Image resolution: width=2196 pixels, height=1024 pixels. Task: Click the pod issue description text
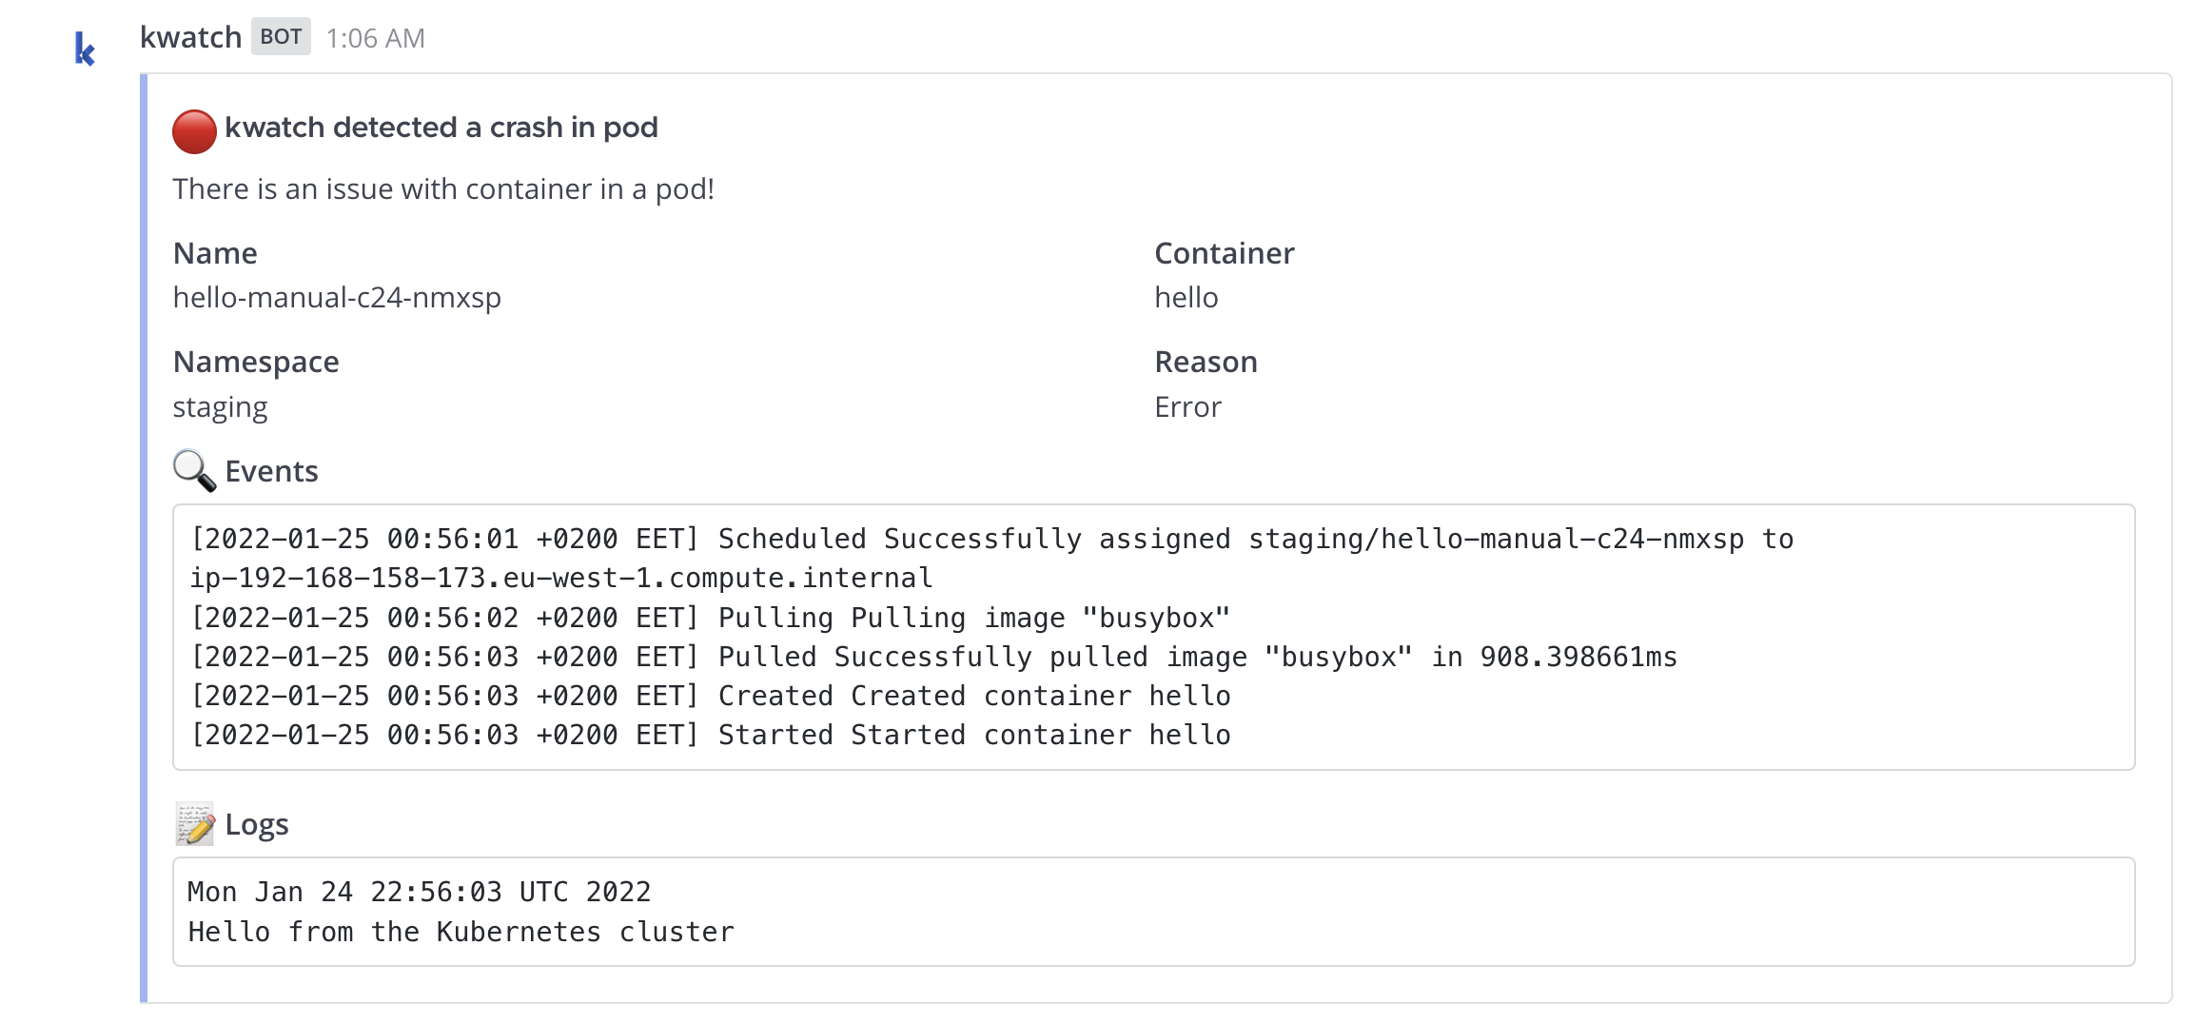pos(442,189)
